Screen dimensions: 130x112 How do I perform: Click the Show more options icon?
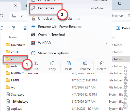[33, 53]
